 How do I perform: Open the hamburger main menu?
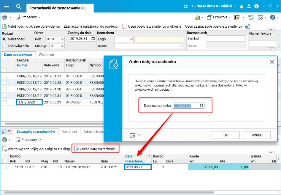point(6,7)
